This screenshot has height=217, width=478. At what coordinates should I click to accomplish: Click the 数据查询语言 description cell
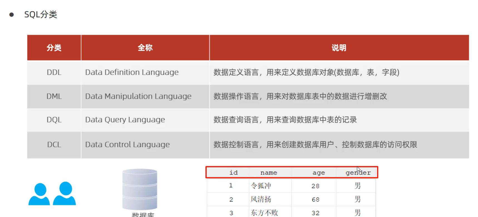tap(339, 120)
